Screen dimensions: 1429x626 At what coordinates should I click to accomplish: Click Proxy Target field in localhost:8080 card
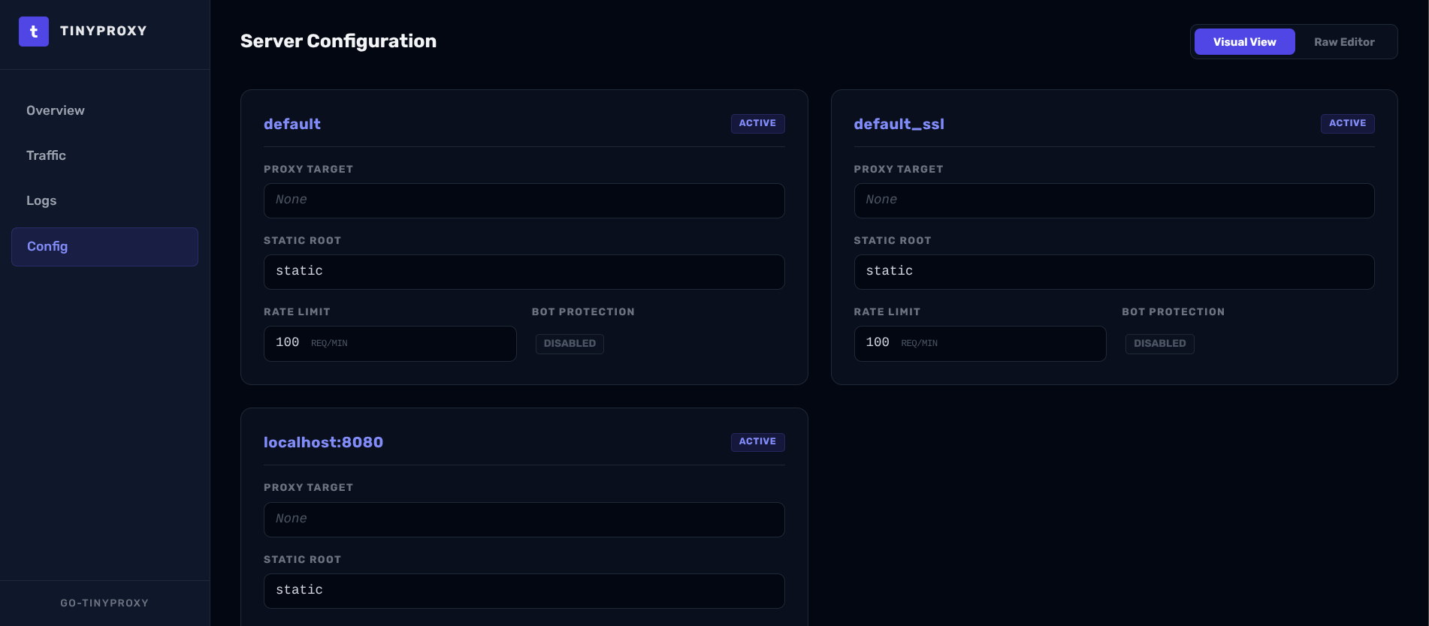click(524, 519)
